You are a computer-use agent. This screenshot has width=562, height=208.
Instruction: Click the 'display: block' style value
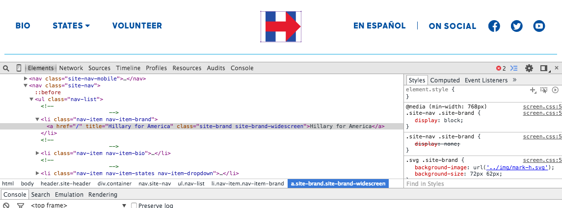pos(439,120)
